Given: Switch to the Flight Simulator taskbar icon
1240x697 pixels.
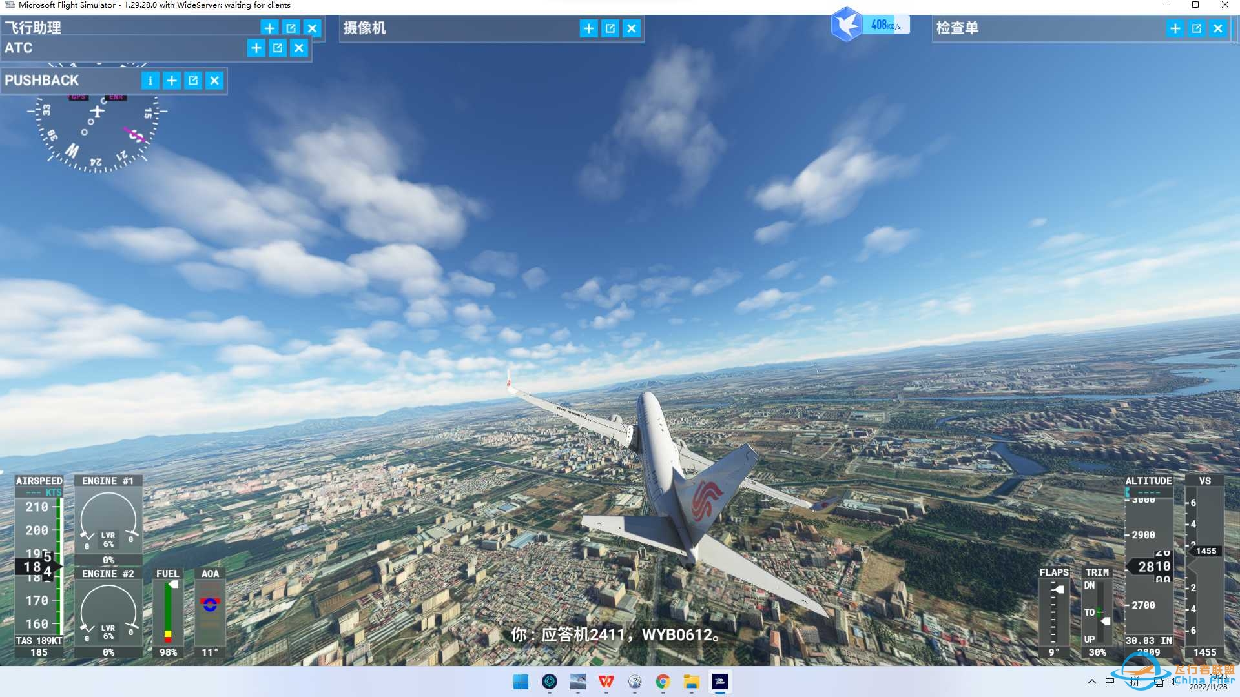Looking at the screenshot, I should (719, 682).
